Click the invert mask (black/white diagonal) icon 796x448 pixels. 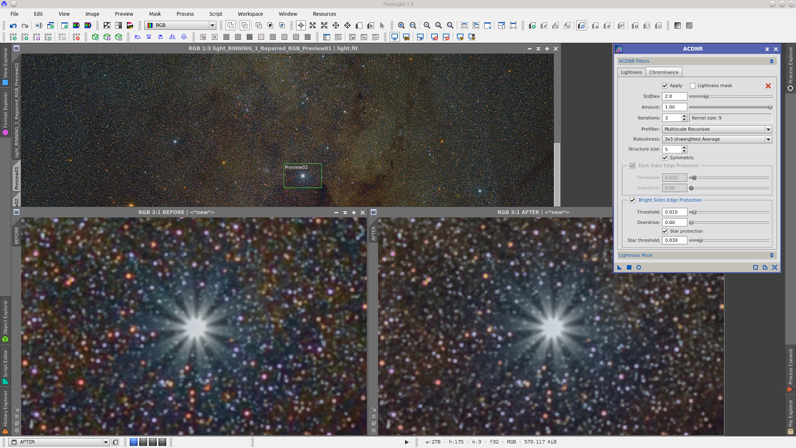107,25
